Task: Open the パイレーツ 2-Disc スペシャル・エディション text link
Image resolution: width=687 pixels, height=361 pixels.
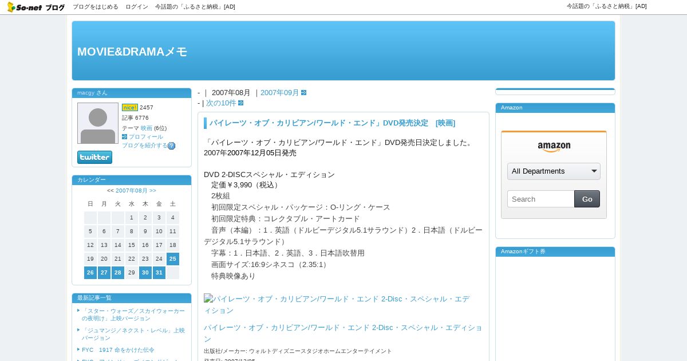Action: pyautogui.click(x=343, y=333)
